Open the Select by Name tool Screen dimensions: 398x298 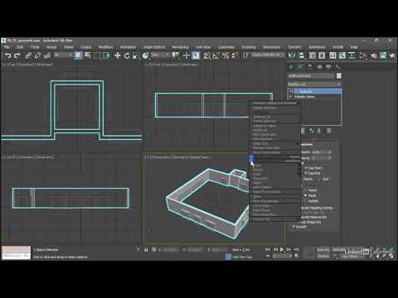tap(88, 55)
